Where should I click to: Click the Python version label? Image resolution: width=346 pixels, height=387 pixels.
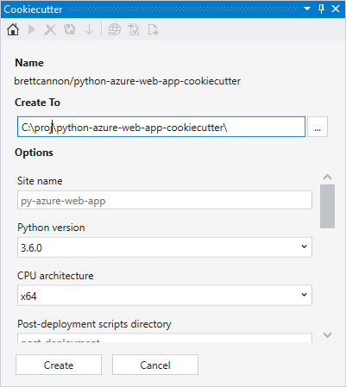(x=51, y=228)
